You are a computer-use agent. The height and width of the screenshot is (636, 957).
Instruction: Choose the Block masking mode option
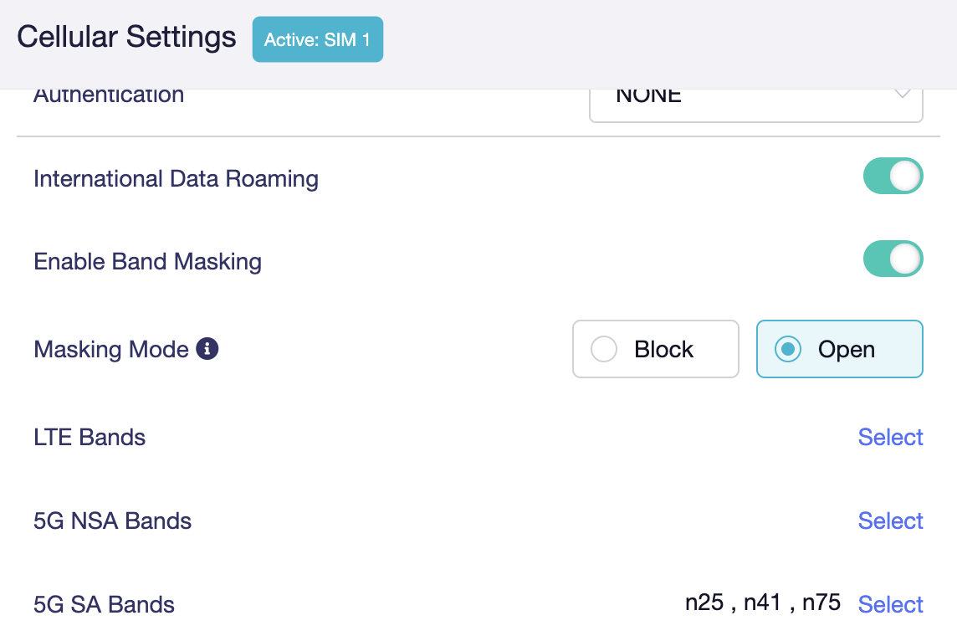pyautogui.click(x=656, y=349)
